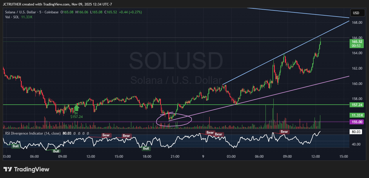Click the 162.00 price scale label
The image size is (369, 178).
[x=357, y=68]
